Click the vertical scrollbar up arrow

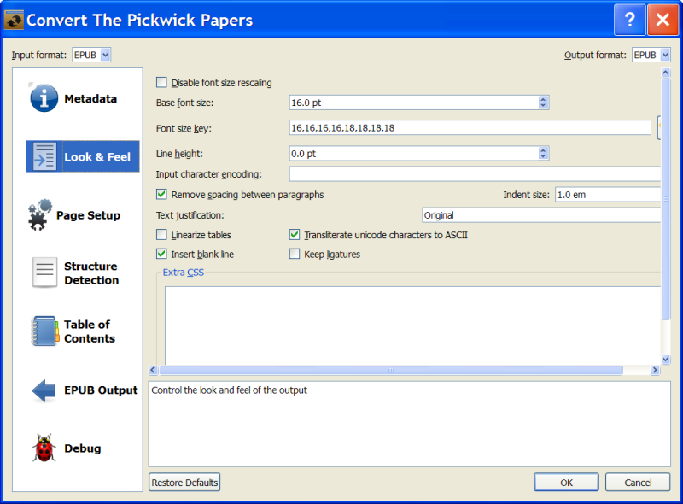coord(665,73)
